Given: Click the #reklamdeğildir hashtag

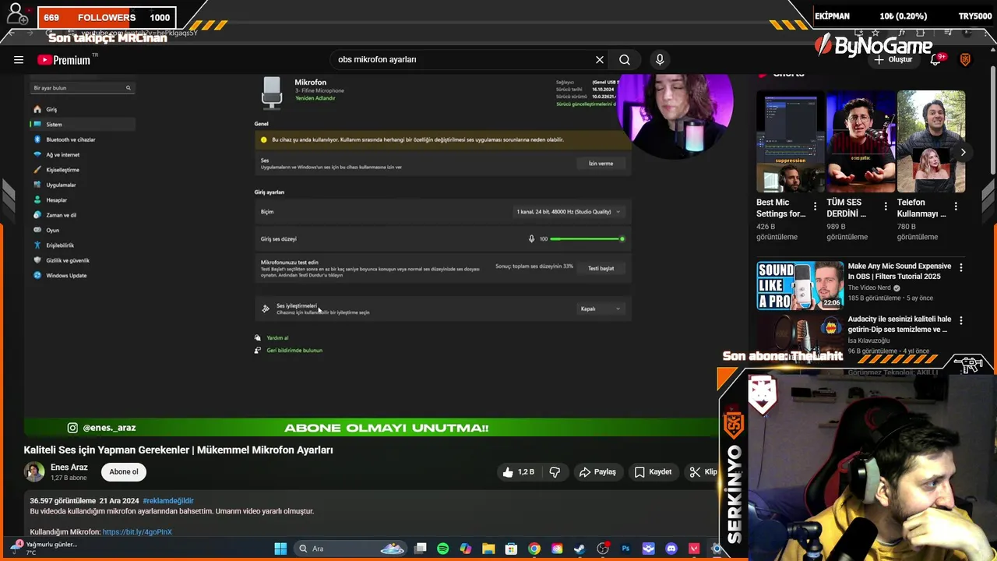Looking at the screenshot, I should (168, 501).
